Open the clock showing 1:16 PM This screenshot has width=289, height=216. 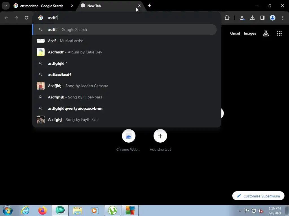(x=275, y=211)
